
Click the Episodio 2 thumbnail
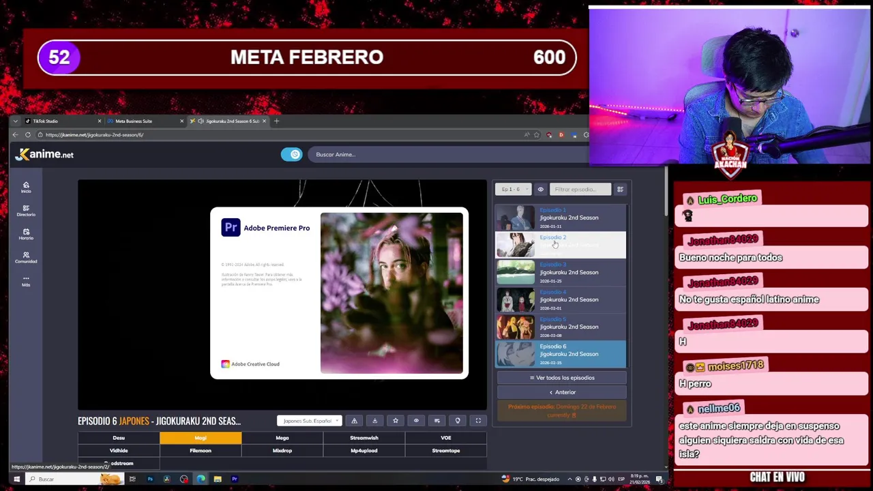(x=516, y=245)
